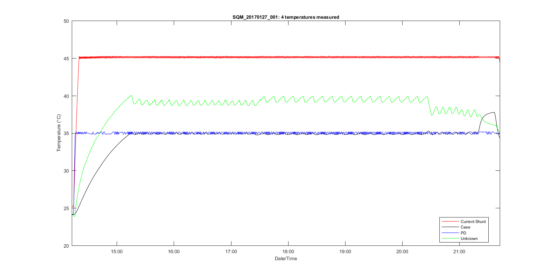Screen dimensions: 552x276
Task: Click the 45 y-axis tick label
Action: 67,59
